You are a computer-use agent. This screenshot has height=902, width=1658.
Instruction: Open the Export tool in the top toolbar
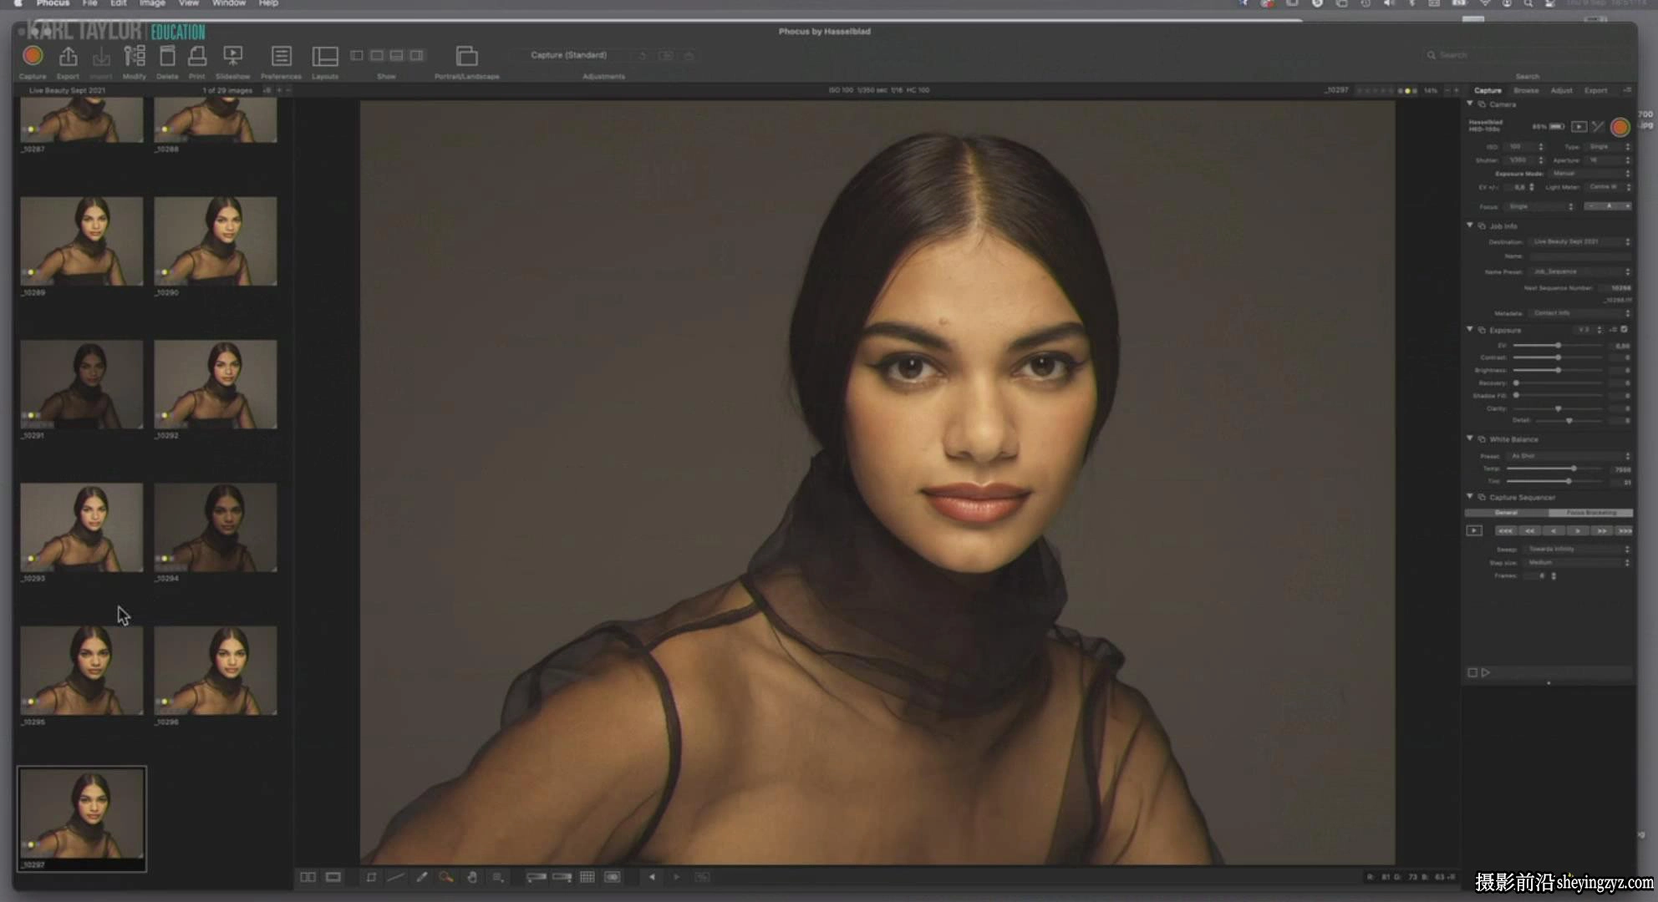click(68, 56)
